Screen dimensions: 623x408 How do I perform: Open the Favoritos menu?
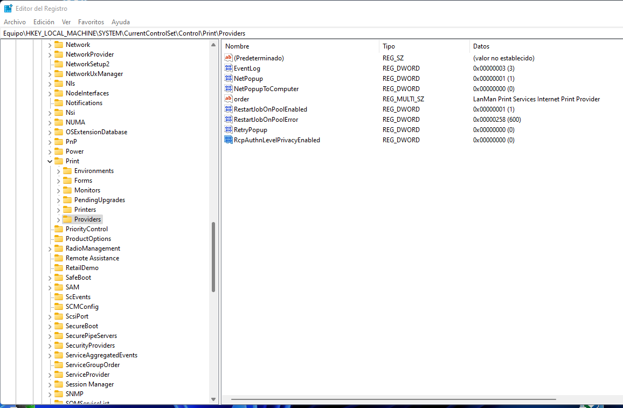tap(91, 22)
